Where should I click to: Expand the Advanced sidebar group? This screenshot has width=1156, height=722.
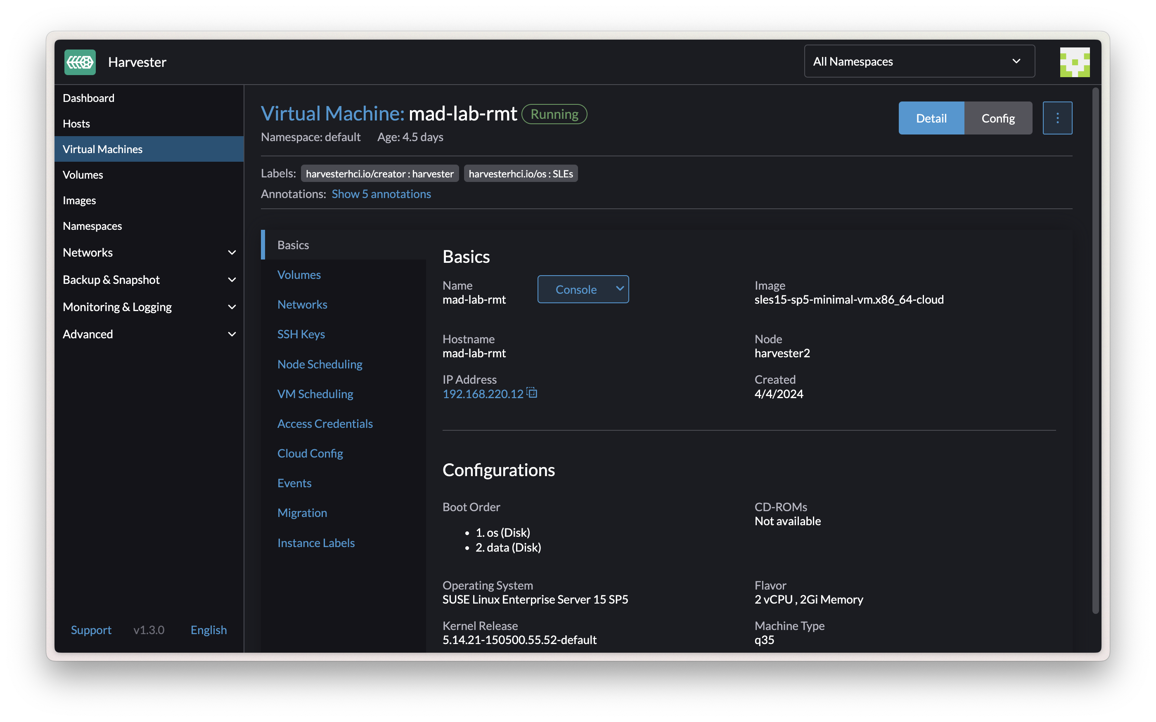pos(232,334)
